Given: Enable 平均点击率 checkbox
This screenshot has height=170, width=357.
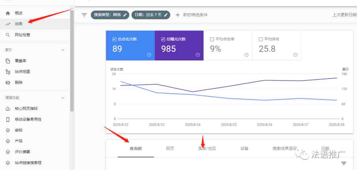Looking at the screenshot, I should (212, 39).
